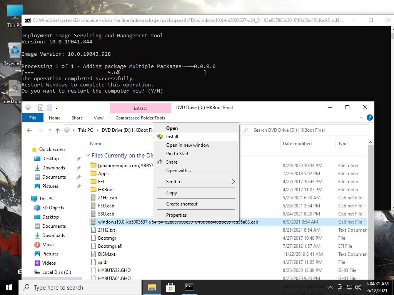Open Properties from the context menu
This screenshot has height=295, width=394.
pos(196,215)
